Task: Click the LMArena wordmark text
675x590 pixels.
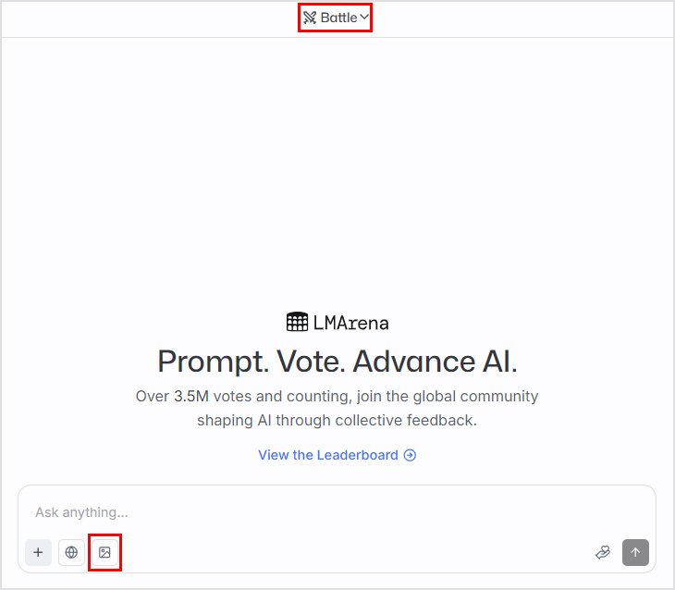Action: coord(350,323)
